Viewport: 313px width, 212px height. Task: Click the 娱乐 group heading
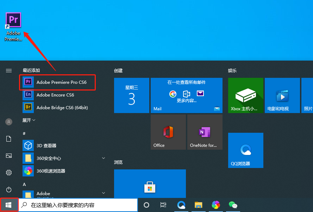[x=232, y=71]
